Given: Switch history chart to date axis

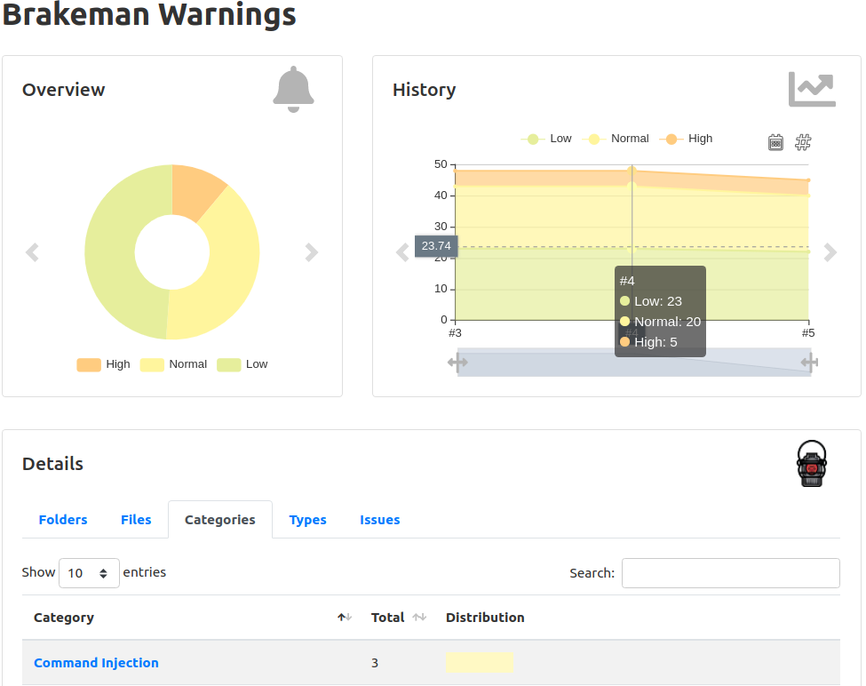Looking at the screenshot, I should 775,142.
